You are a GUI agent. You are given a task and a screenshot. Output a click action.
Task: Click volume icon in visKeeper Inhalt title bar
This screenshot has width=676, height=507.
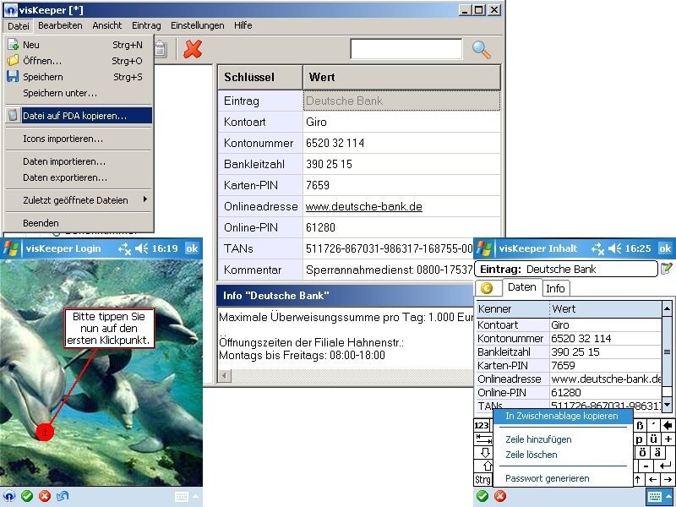[614, 248]
